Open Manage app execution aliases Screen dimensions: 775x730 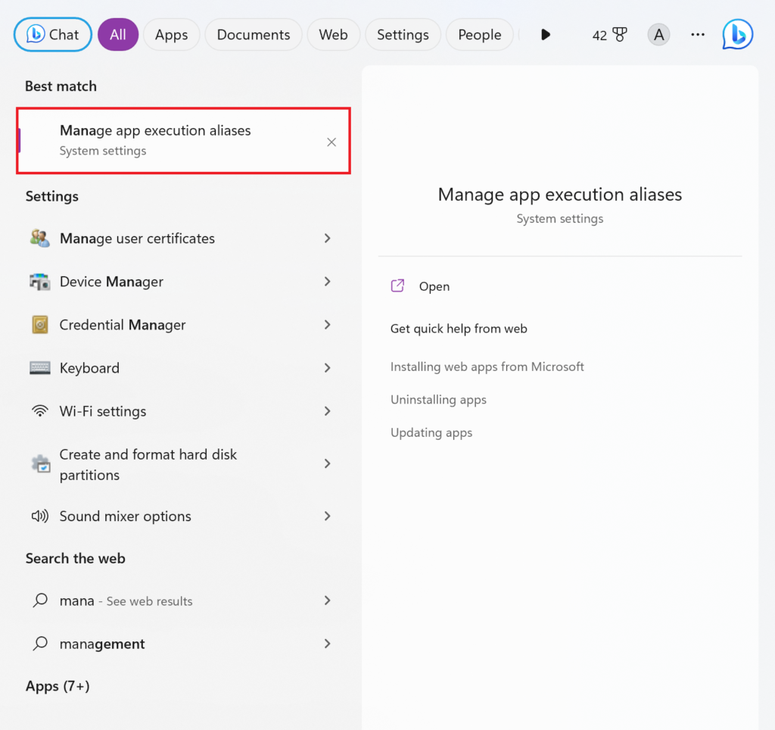(155, 130)
